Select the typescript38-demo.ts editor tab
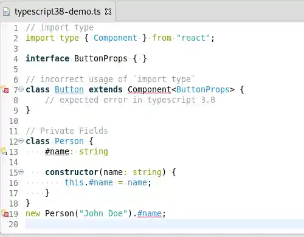 point(58,12)
